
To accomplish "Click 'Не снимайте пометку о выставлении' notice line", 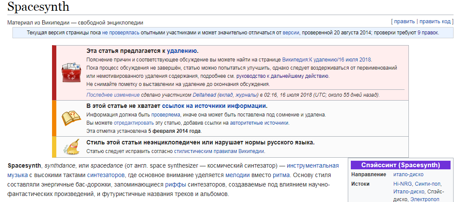I will pos(178,84).
